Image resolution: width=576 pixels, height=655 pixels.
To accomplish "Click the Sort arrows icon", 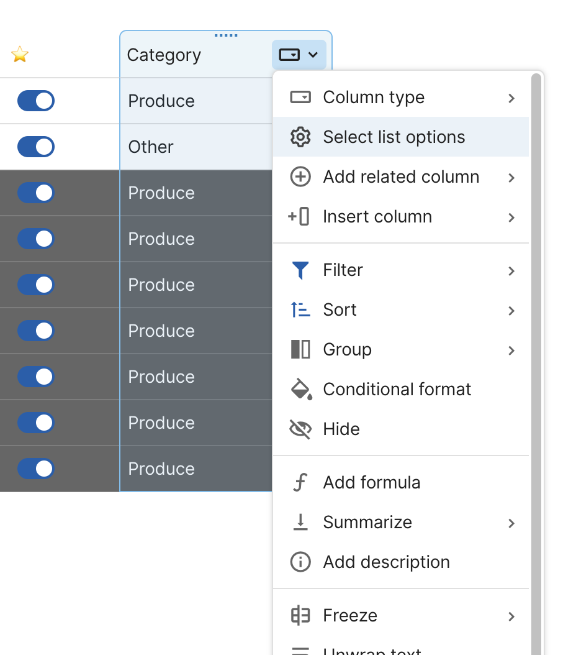I will tap(300, 309).
